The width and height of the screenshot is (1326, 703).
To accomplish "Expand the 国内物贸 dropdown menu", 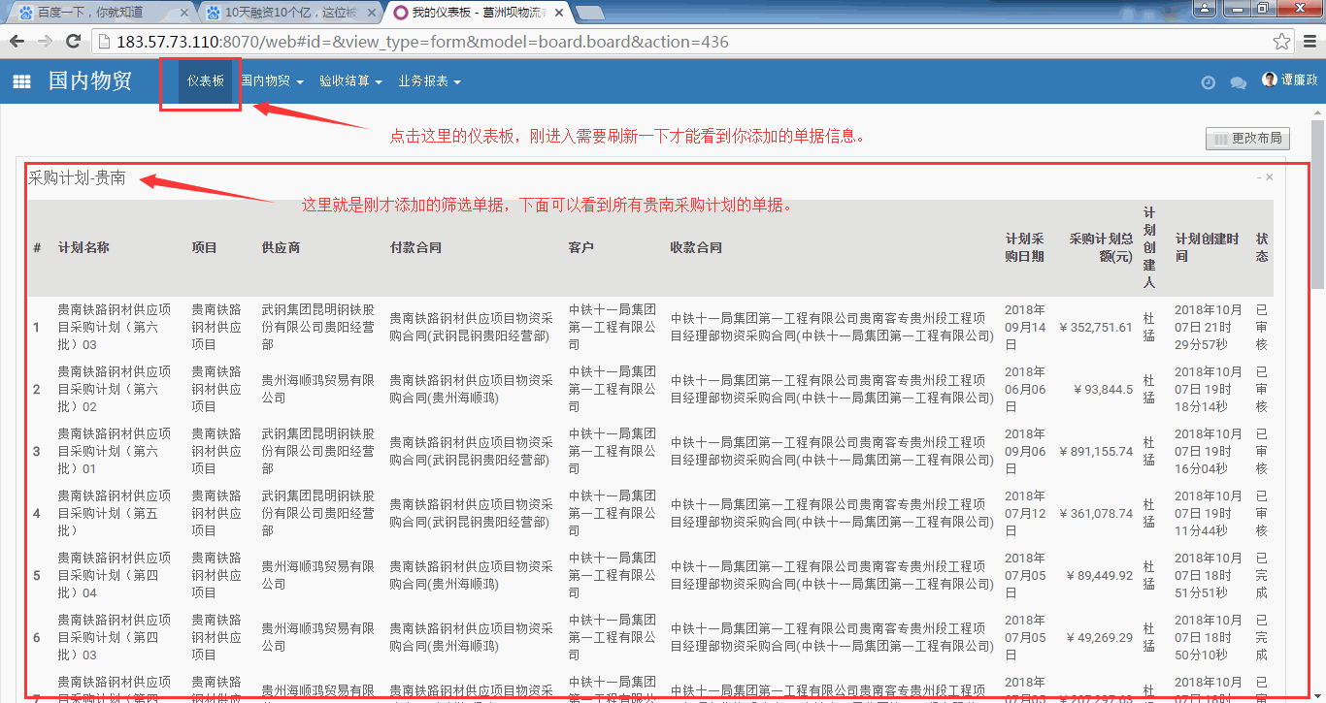I will pos(273,81).
